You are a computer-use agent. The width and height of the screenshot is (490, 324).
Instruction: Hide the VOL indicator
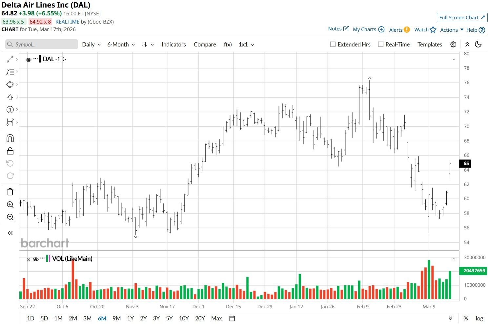(x=36, y=259)
